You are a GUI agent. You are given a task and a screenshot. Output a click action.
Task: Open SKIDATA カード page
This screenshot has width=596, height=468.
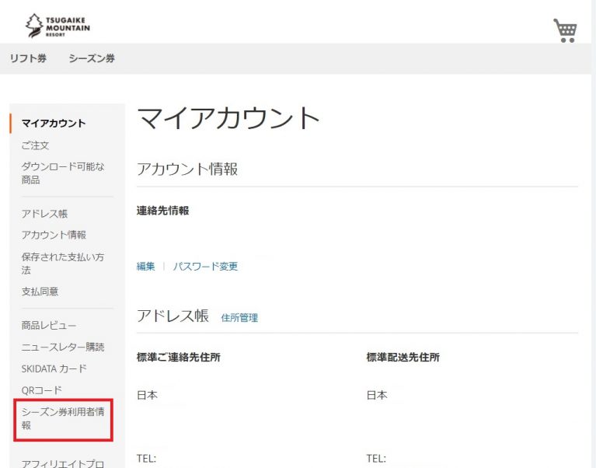[x=54, y=368]
